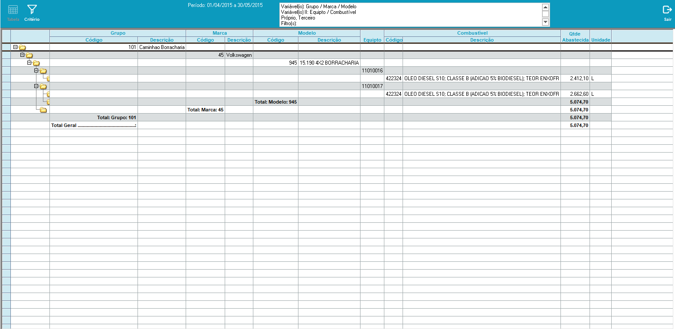675x329 pixels.
Task: Collapse the equipment 11010016 node
Action: coord(36,71)
